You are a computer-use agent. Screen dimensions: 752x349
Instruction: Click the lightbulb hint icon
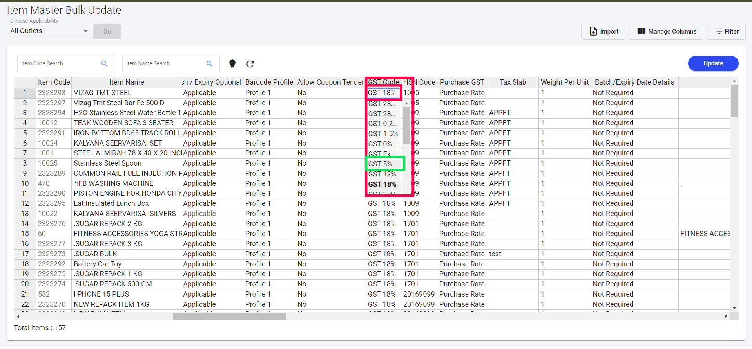click(x=232, y=64)
